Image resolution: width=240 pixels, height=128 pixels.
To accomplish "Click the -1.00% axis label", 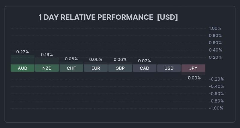I will click(x=215, y=108).
